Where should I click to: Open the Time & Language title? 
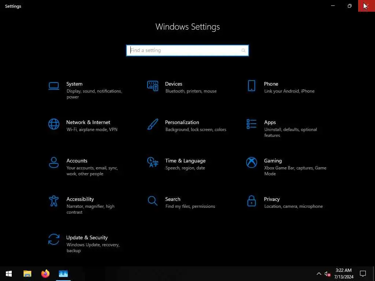185,161
